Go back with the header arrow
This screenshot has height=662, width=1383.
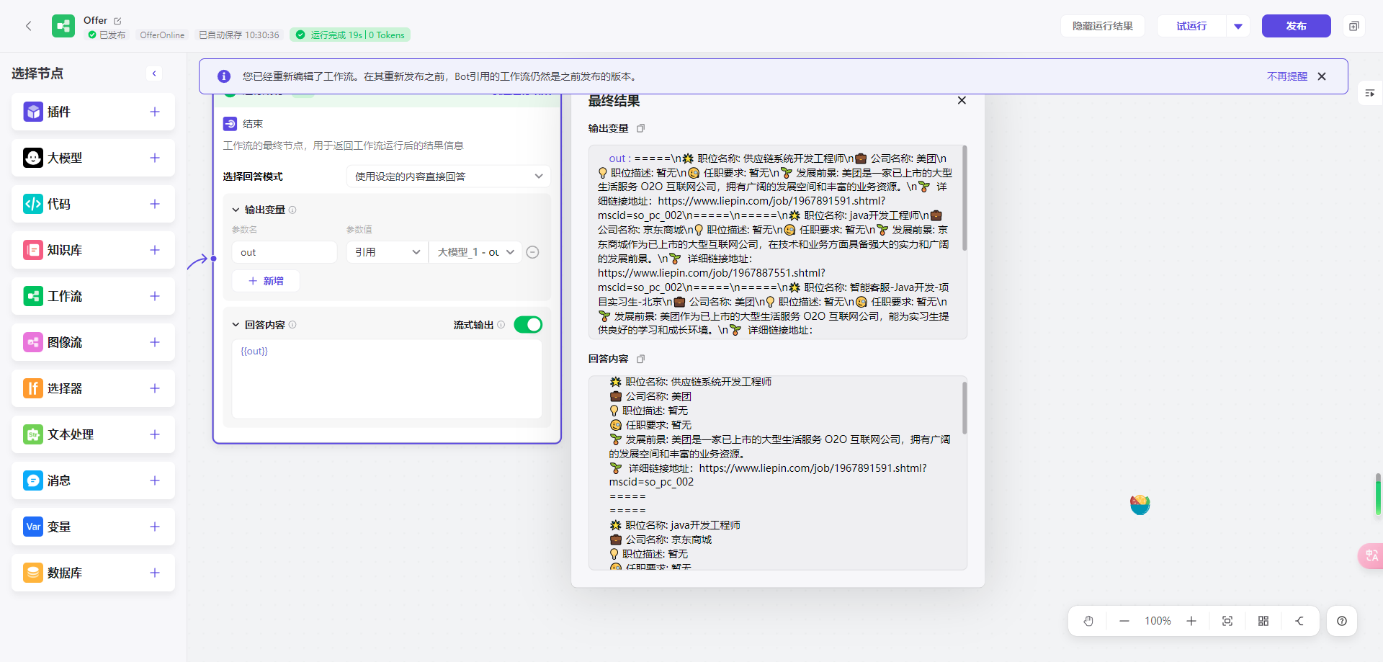(29, 26)
